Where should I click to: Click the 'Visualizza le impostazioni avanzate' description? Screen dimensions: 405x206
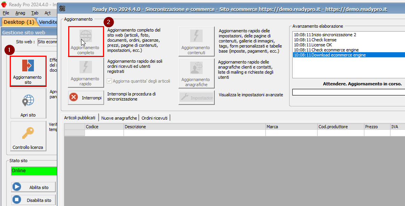251,95
